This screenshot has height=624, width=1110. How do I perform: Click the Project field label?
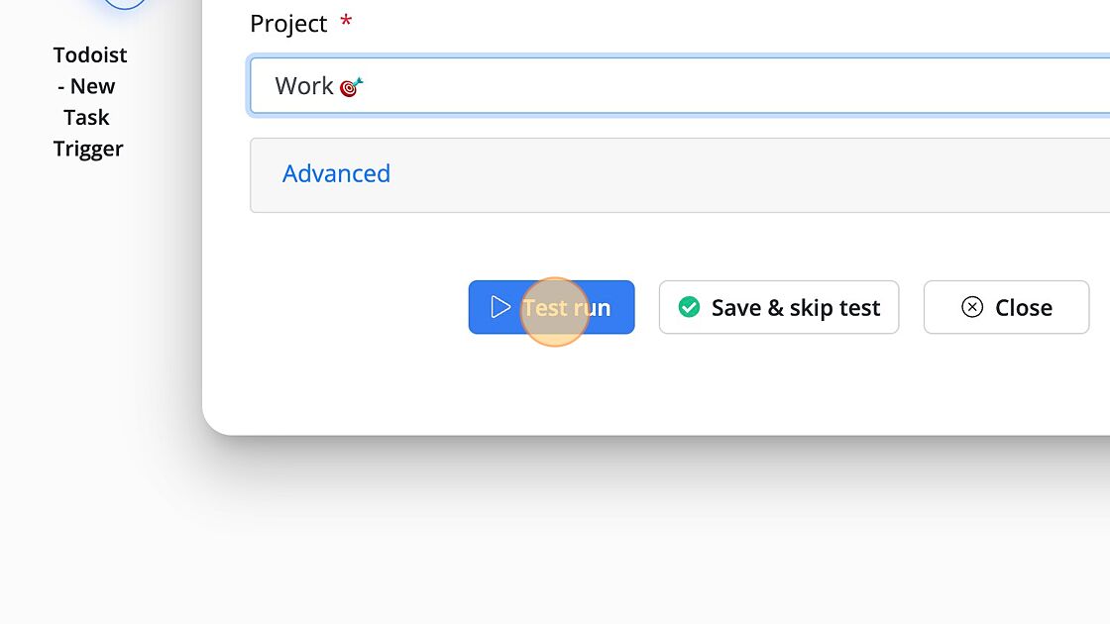(x=288, y=24)
